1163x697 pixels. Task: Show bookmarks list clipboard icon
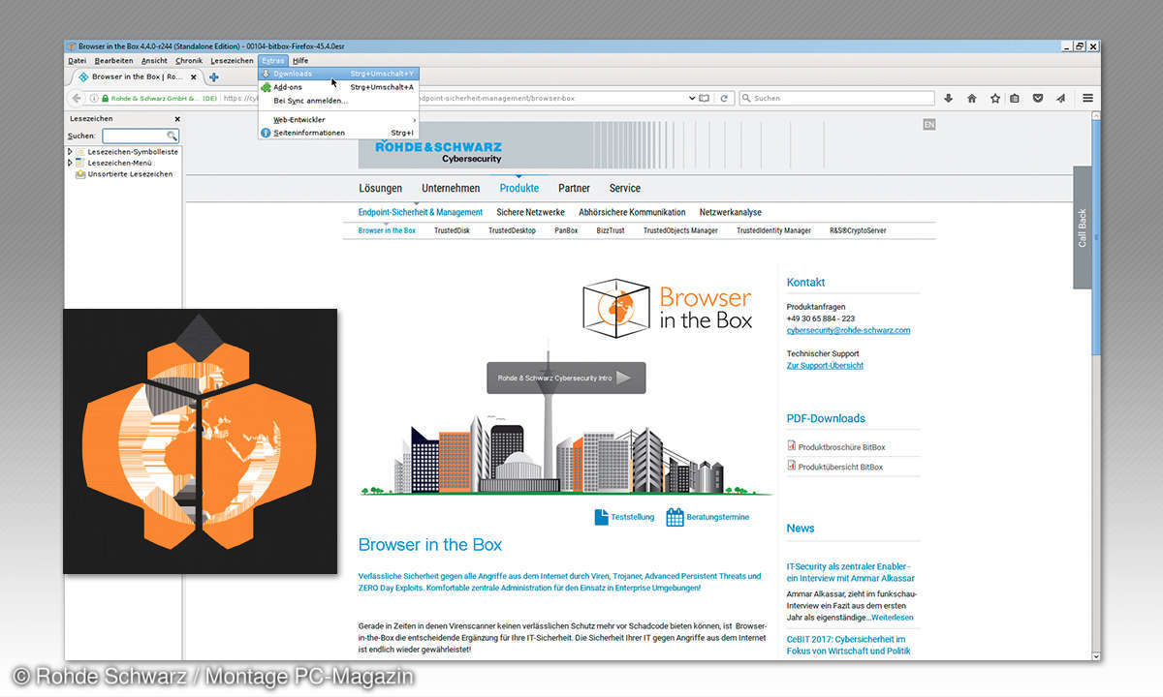point(1015,98)
